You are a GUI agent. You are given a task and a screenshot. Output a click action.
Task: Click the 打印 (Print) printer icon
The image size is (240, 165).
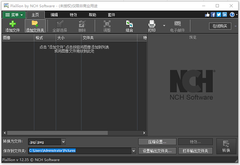click(x=152, y=24)
